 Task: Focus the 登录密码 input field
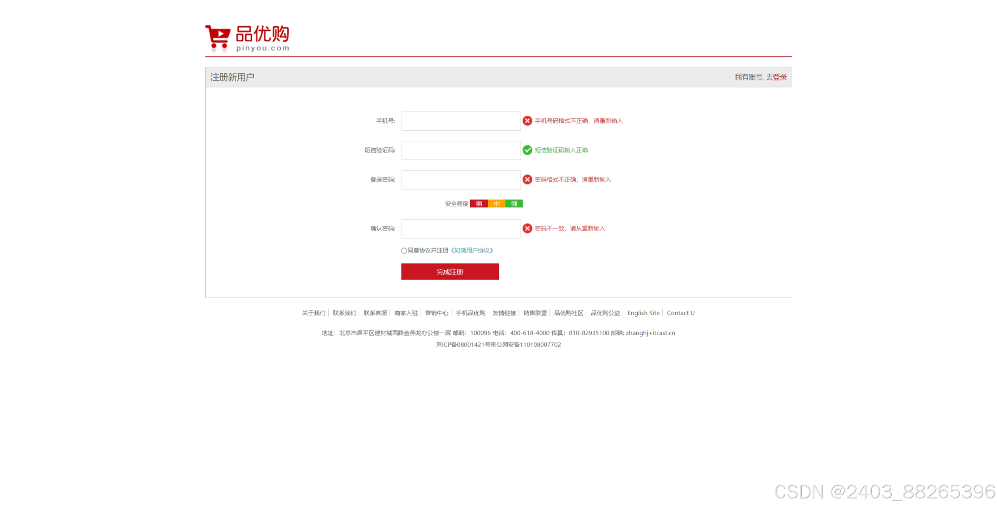(x=461, y=180)
